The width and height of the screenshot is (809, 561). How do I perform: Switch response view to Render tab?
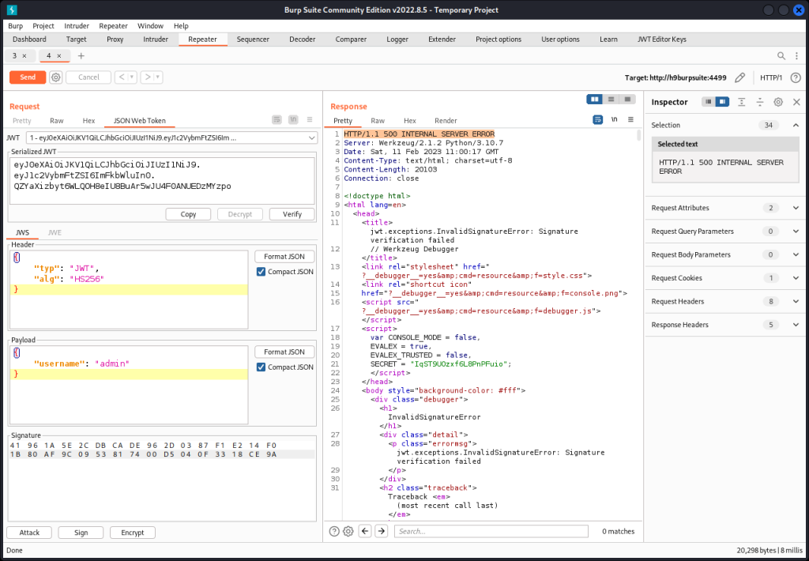(x=446, y=121)
